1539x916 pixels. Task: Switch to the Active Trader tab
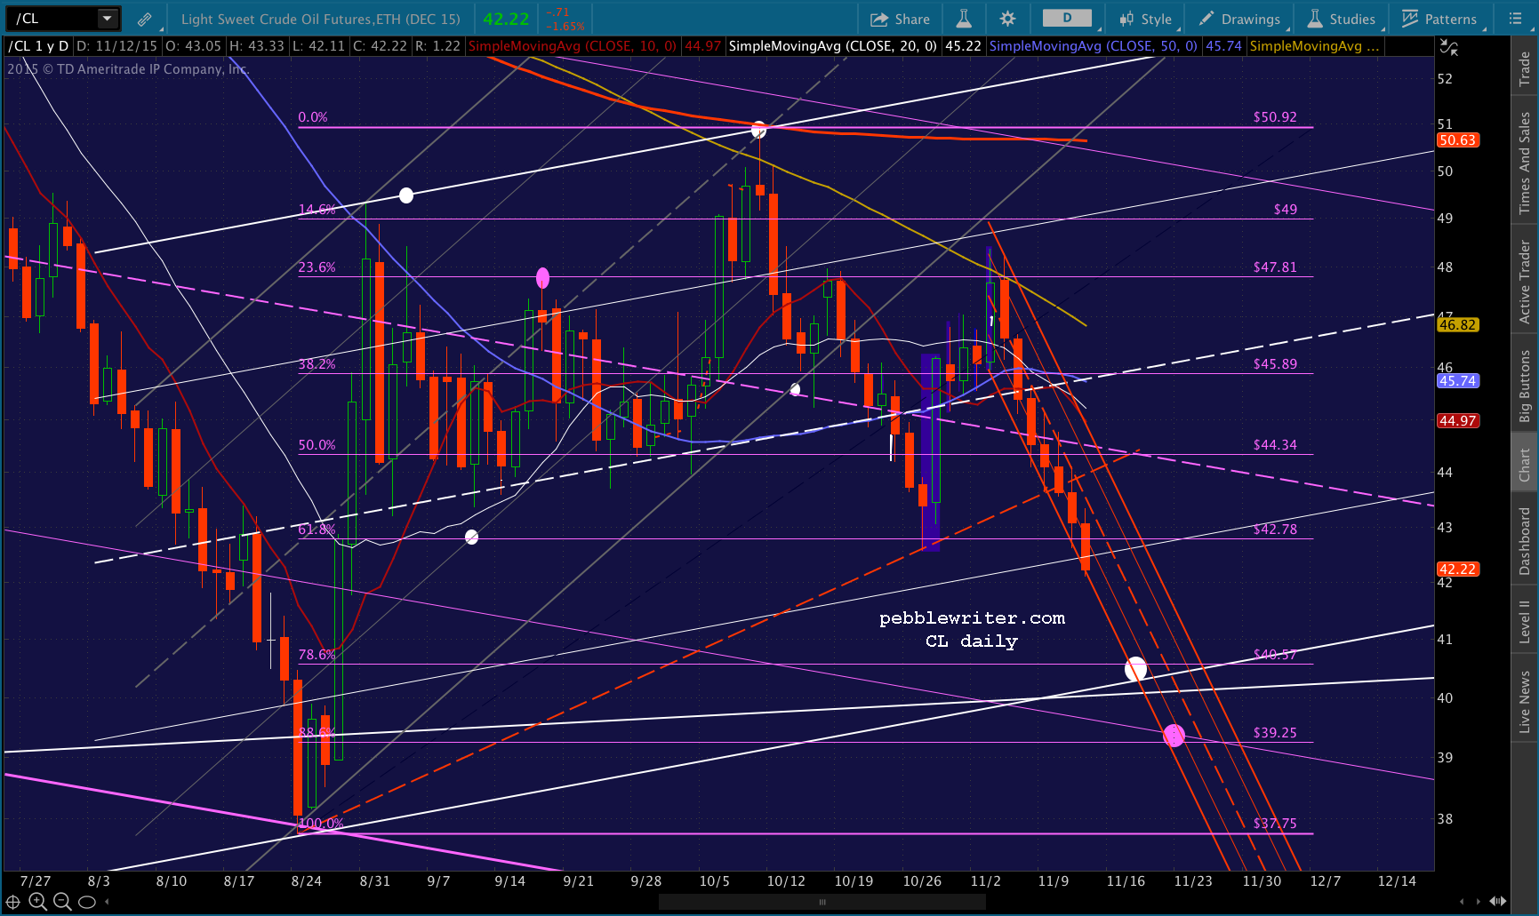coord(1525,283)
